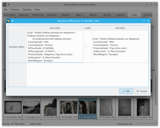Tick the undo checkbox for location_taken

[86, 47]
